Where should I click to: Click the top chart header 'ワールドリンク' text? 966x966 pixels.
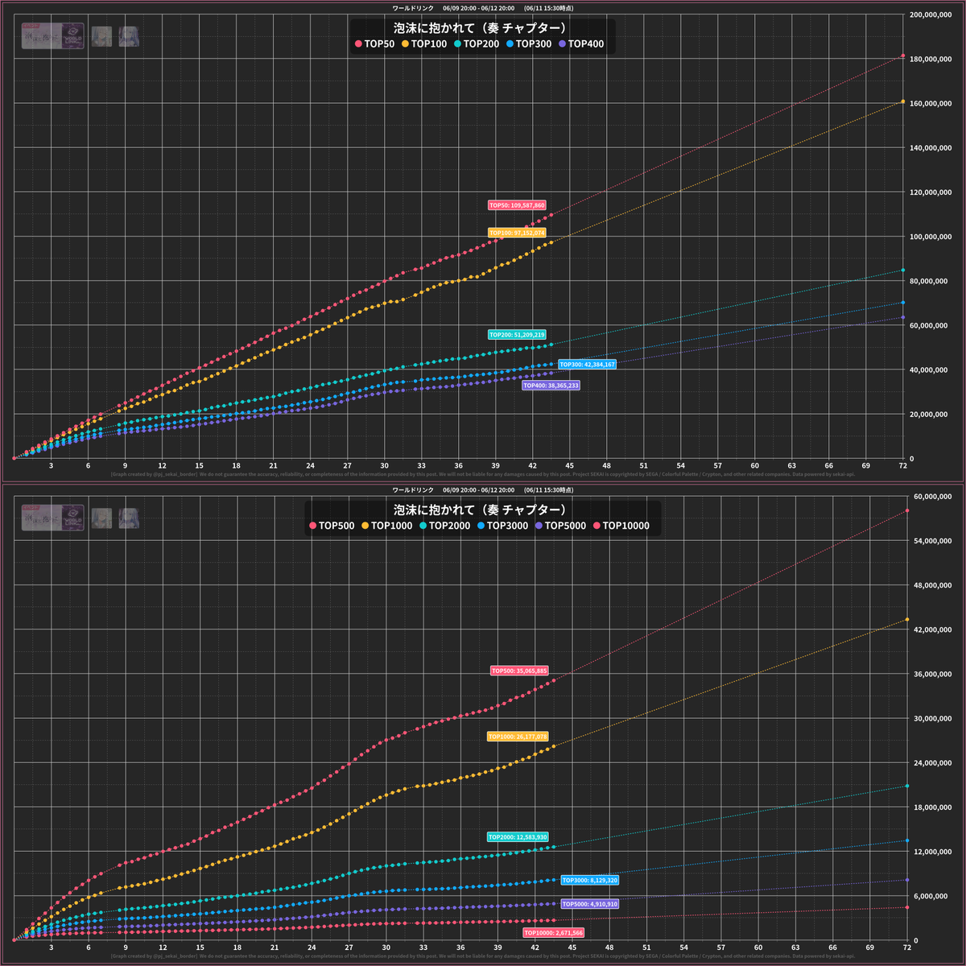tap(413, 8)
